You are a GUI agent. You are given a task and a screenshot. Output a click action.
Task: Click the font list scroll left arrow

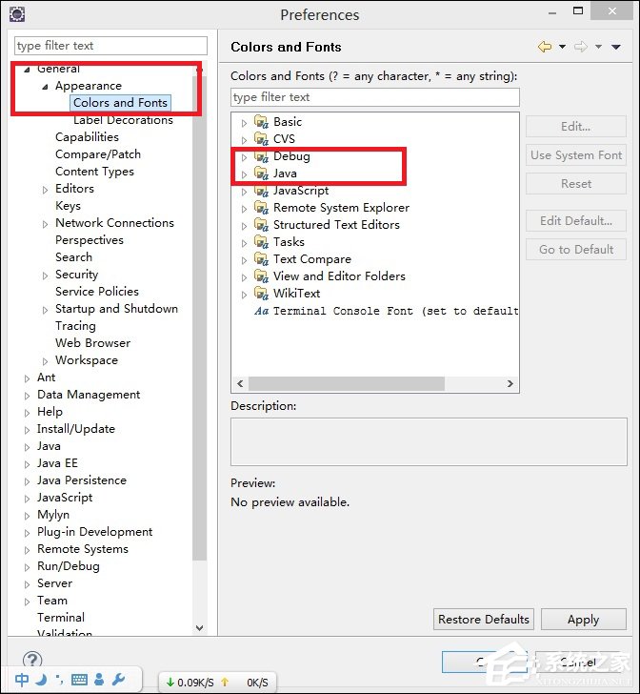[x=240, y=384]
